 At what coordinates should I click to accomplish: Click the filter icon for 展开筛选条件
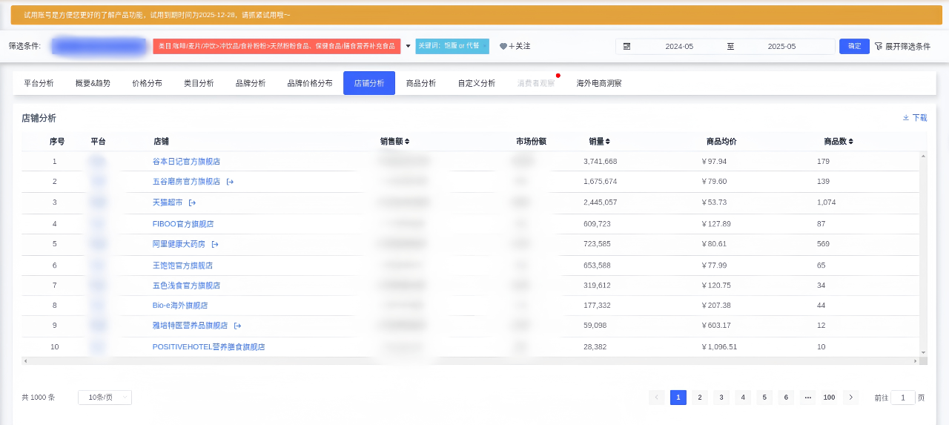(879, 46)
